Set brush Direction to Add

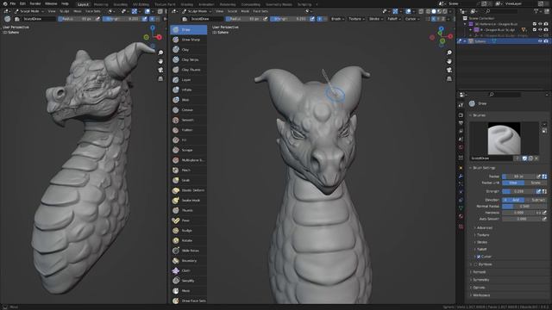tap(513, 200)
